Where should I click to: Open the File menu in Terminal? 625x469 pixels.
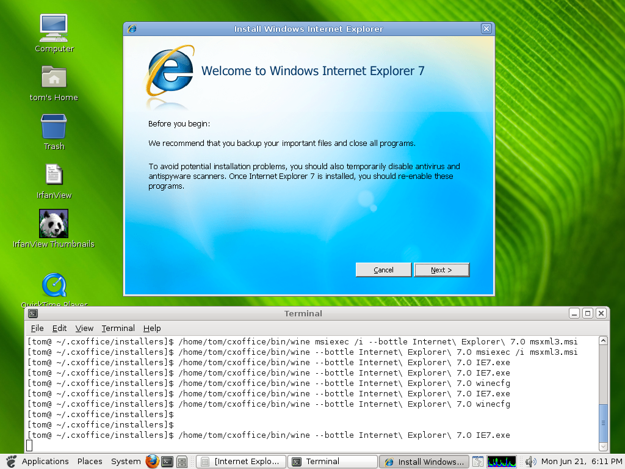click(37, 328)
